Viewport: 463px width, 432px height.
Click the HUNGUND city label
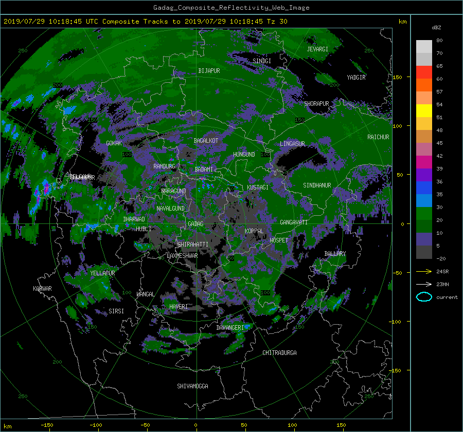244,154
